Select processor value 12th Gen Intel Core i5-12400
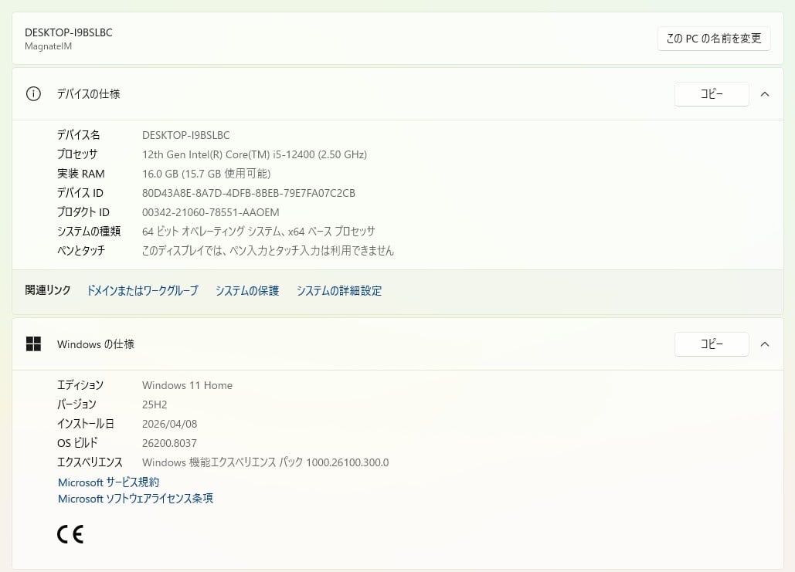Screen dimensions: 795x572 click(x=254, y=154)
